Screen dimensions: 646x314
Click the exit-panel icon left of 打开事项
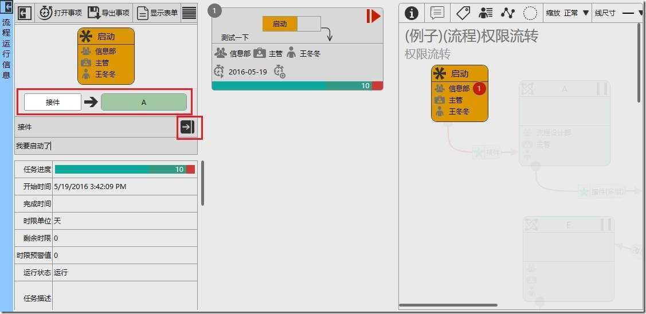click(25, 13)
